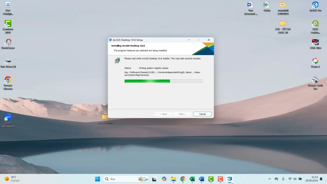Click the ArcGIS Setup title bar icon
The image size is (327, 184).
[x=110, y=40]
